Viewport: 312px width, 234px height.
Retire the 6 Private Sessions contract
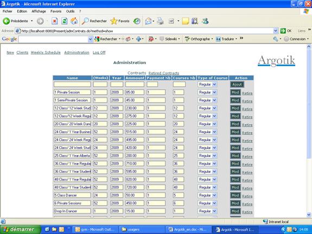tap(247, 204)
